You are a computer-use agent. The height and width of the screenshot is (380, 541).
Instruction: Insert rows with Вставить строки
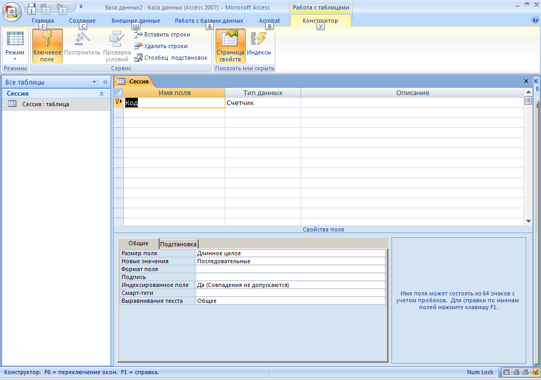click(x=162, y=34)
